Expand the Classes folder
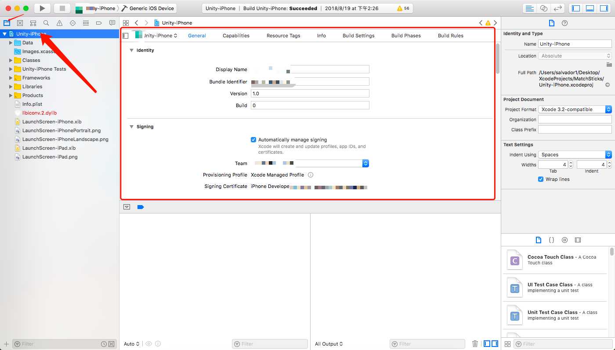Image resolution: width=615 pixels, height=350 pixels. 11,60
